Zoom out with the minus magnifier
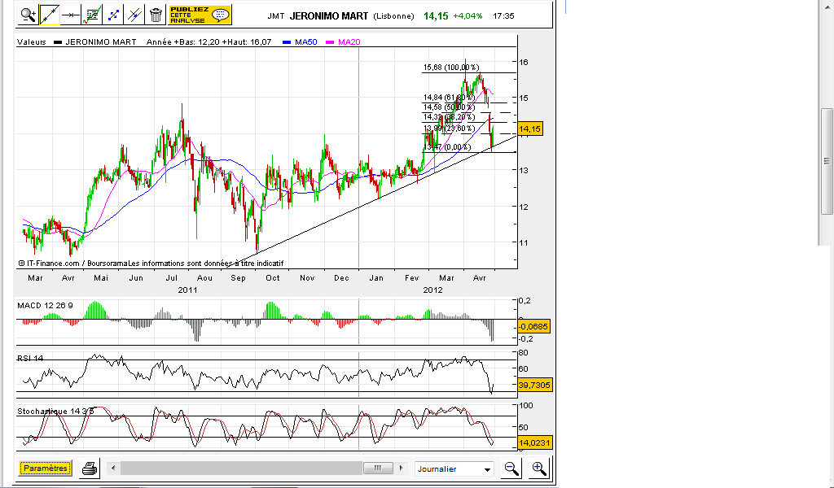 pyautogui.click(x=511, y=468)
